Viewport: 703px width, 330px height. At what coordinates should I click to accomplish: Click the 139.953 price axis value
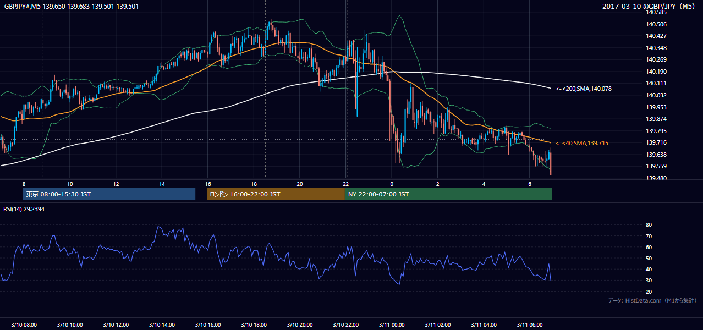tap(657, 107)
